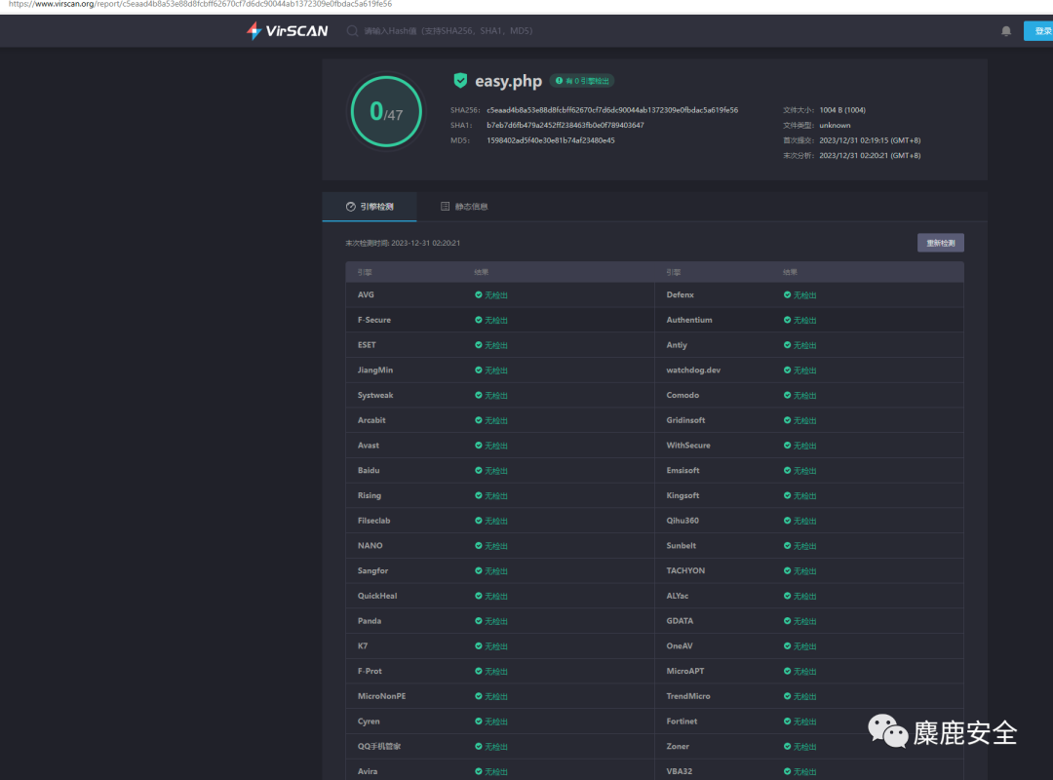Click the Fortinet engine name
The width and height of the screenshot is (1053, 780).
pos(682,721)
